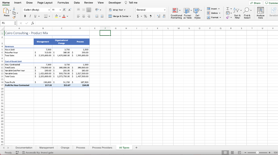This screenshot has height=155, width=278.
Task: Apply currency dollar format
Action: 138,16
